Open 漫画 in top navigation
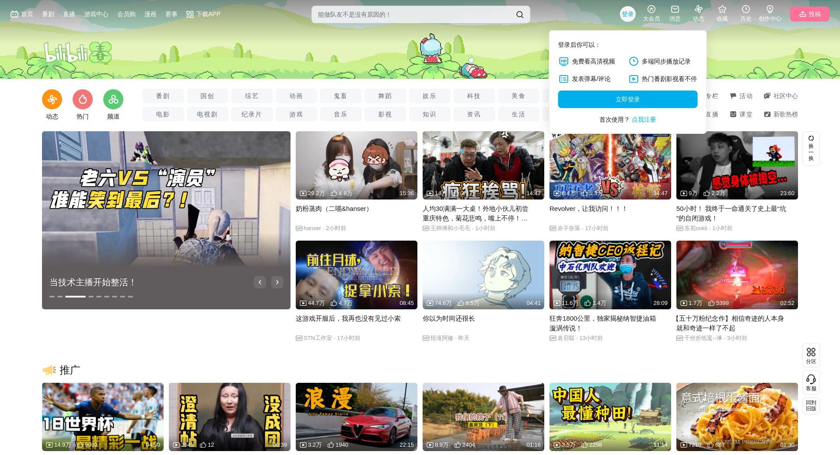This screenshot has width=840, height=455. pyautogui.click(x=150, y=14)
